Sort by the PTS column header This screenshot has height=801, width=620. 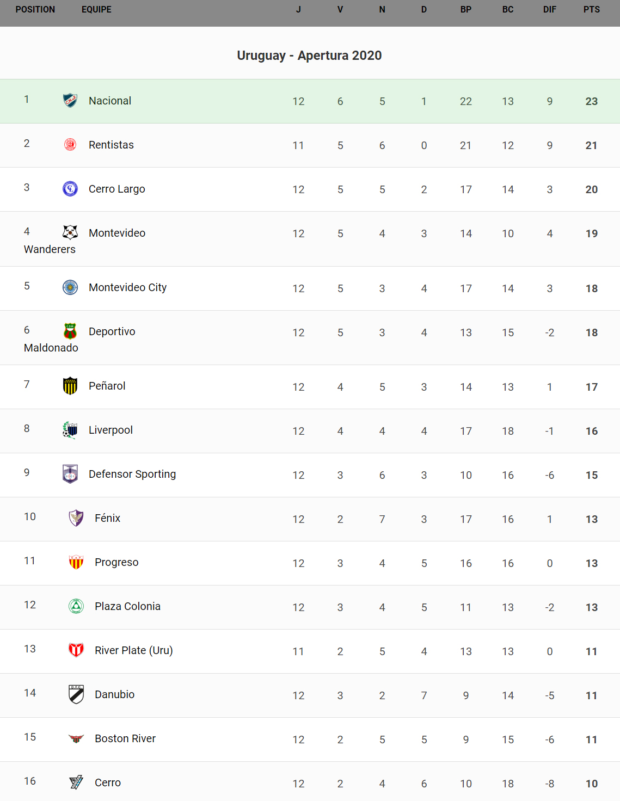591,10
